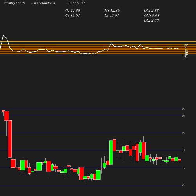Click the low value 'L: 12.01'
The image size is (196, 196).
[112, 16]
